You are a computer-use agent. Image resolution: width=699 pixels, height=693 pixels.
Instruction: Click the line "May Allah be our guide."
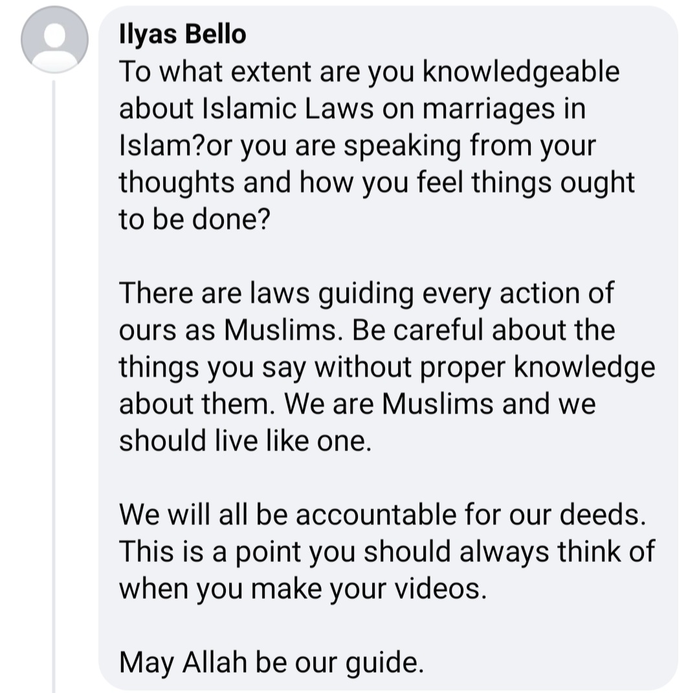click(271, 662)
